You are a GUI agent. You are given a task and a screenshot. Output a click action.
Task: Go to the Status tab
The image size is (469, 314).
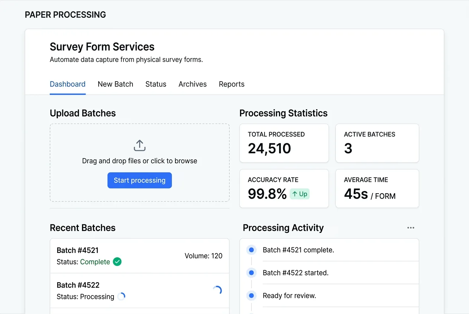click(156, 84)
